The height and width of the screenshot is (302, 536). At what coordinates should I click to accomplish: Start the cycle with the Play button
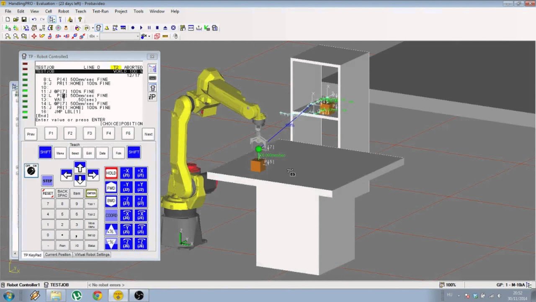[x=141, y=28]
